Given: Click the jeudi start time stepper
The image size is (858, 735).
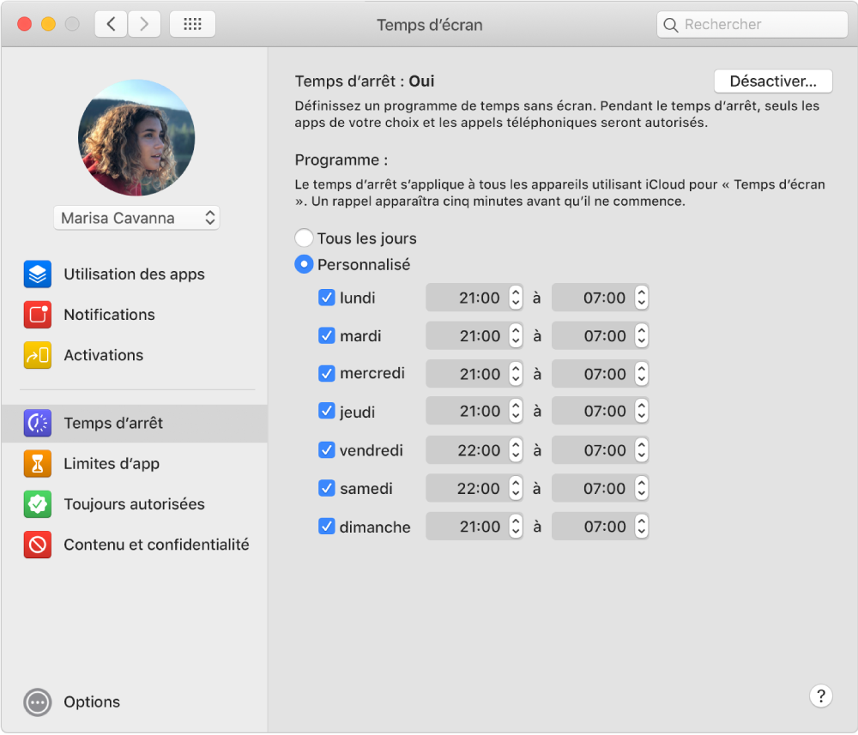Looking at the screenshot, I should pos(516,411).
